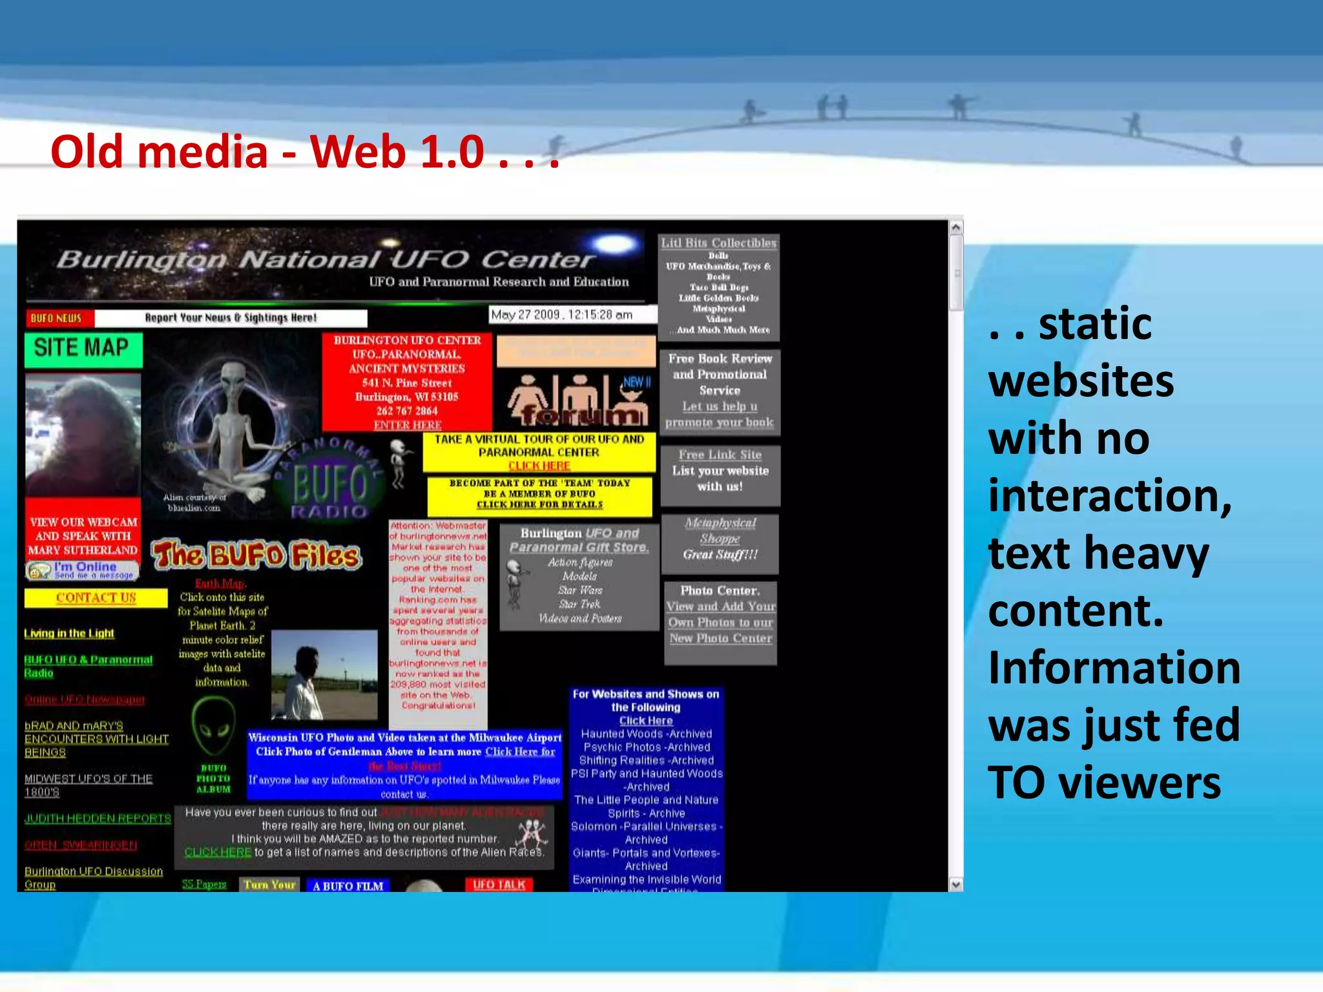Open 'BUFO UFO & Paranormal Radio' link

[x=89, y=666]
